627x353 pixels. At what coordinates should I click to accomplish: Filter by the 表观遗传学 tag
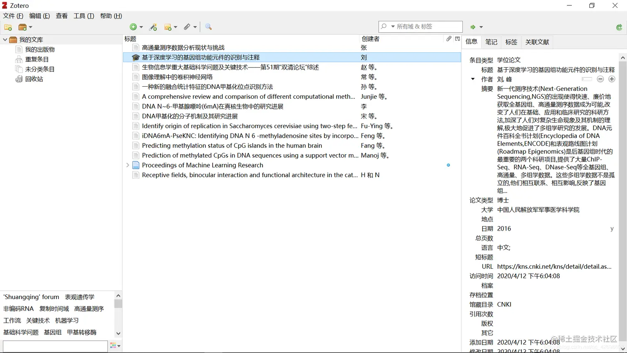(80, 297)
